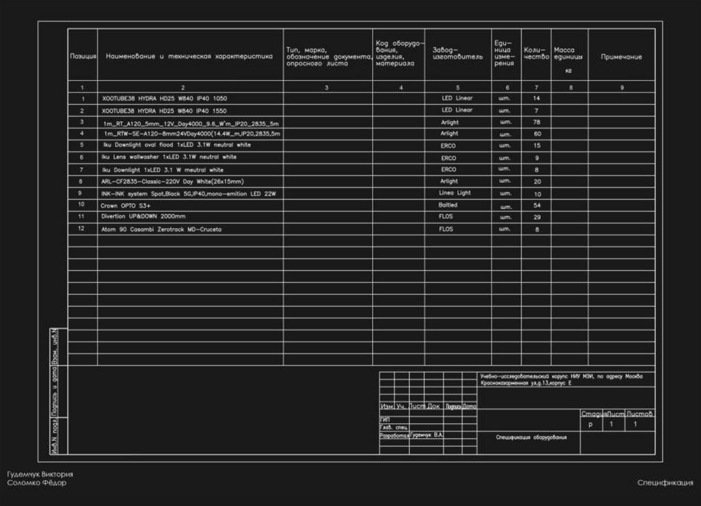Image resolution: width=701 pixels, height=506 pixels.
Task: Select quantity value 54 for Crown OPTO
Action: [x=537, y=205]
